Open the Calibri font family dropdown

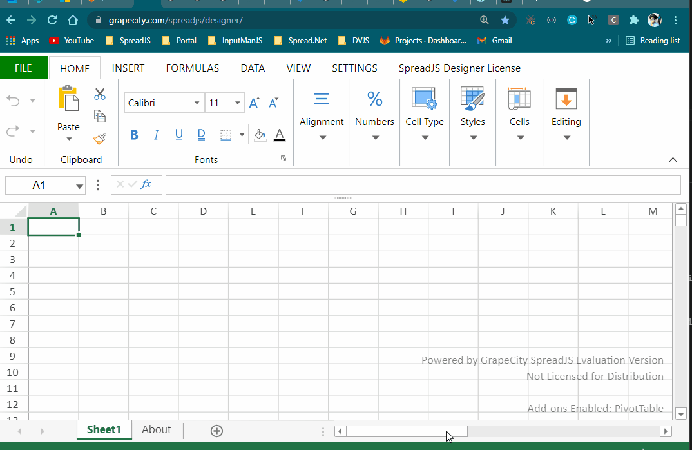coord(197,103)
